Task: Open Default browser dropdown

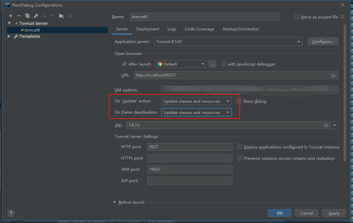Action: click(181, 64)
